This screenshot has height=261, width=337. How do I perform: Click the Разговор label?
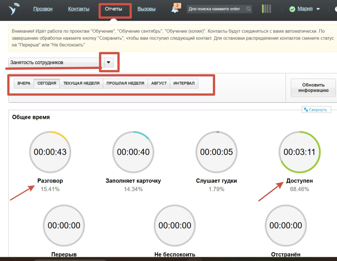50,181
